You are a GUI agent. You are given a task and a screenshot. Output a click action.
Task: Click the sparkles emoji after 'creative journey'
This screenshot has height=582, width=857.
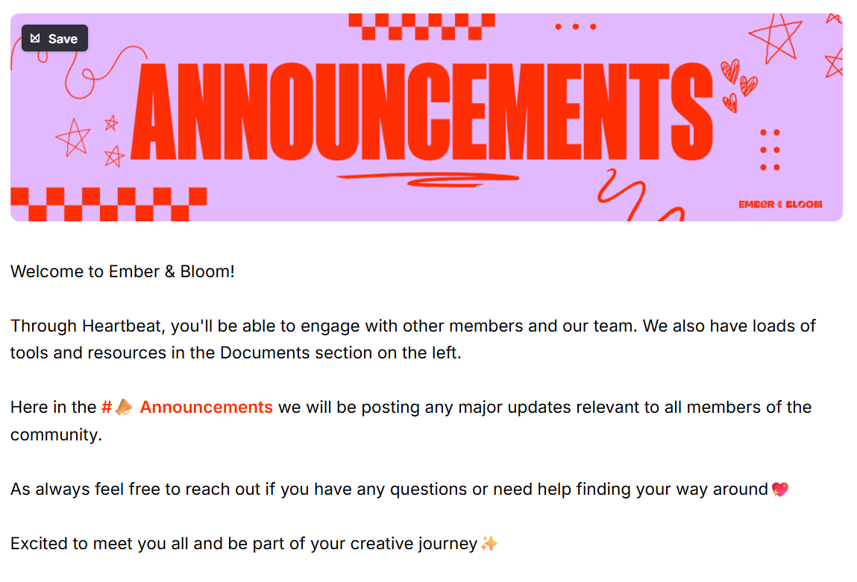pos(489,544)
